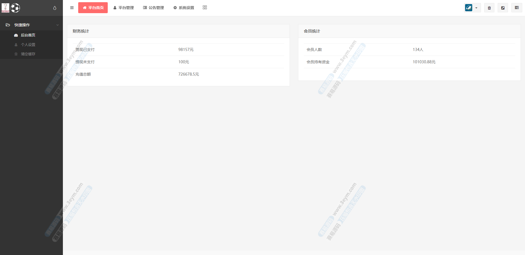Open 后台首页 in the sidebar
The width and height of the screenshot is (525, 255).
tap(28, 35)
